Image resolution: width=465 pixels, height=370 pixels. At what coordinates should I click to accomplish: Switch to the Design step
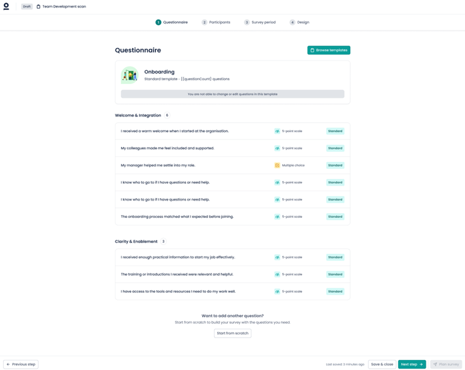click(x=300, y=22)
